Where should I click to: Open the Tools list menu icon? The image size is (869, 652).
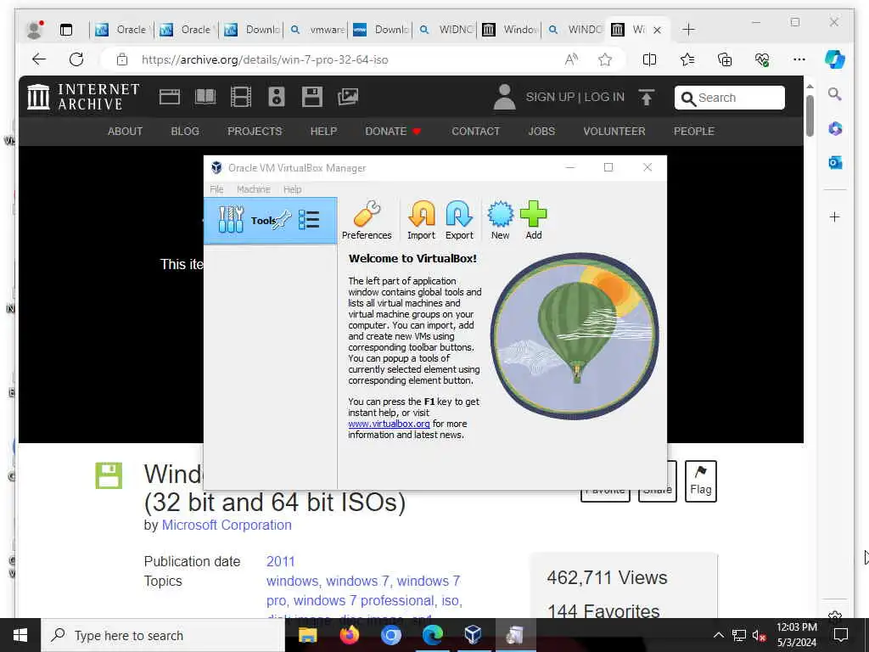pos(309,220)
